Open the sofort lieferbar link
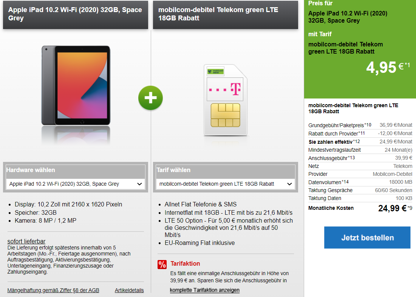The width and height of the screenshot is (416, 297). [26, 242]
